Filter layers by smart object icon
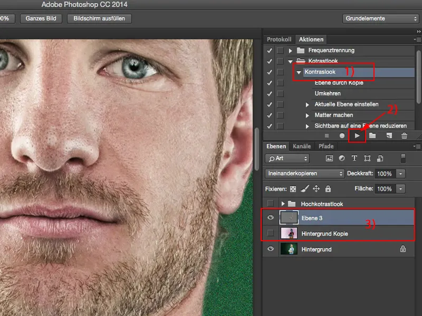Viewport: 422px width, 316px height. point(380,159)
